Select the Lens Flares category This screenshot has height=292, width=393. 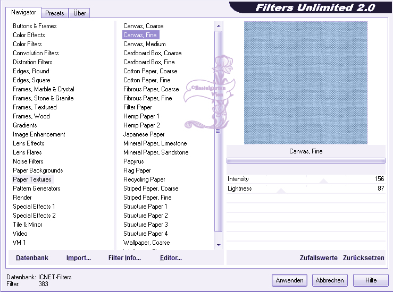point(27,152)
